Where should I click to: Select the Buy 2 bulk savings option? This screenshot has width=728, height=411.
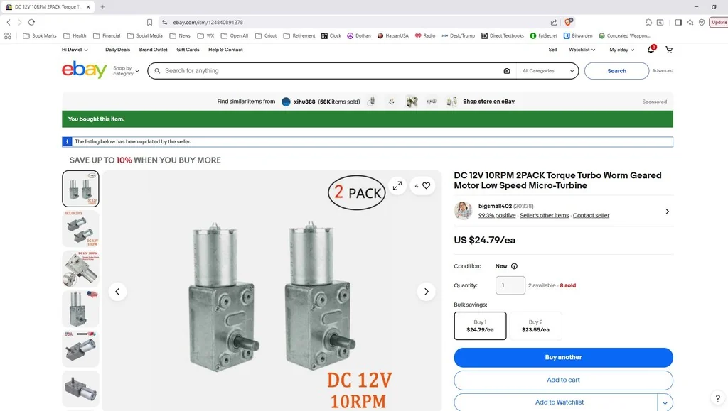pos(535,326)
